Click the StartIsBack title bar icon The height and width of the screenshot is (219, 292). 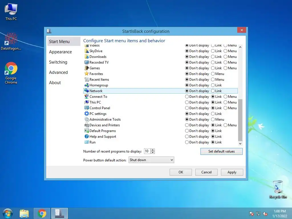[x=49, y=31]
